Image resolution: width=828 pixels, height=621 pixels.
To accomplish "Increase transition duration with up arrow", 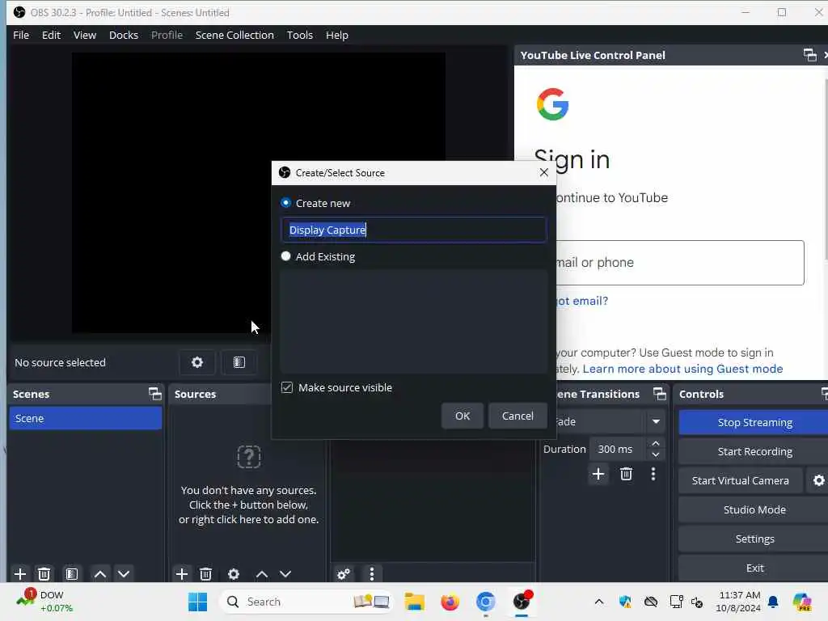I will pos(656,444).
